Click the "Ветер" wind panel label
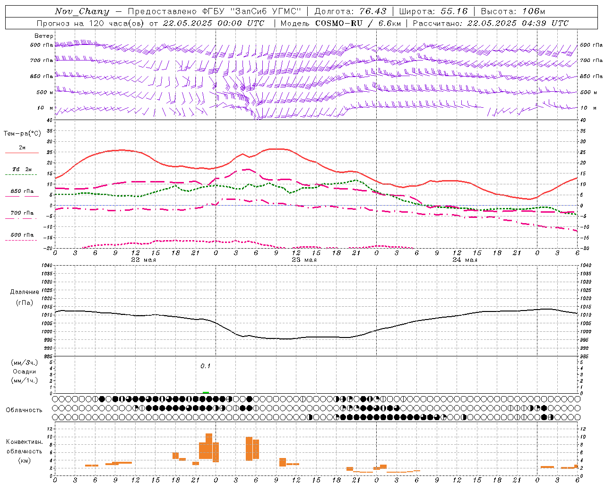 coord(44,36)
